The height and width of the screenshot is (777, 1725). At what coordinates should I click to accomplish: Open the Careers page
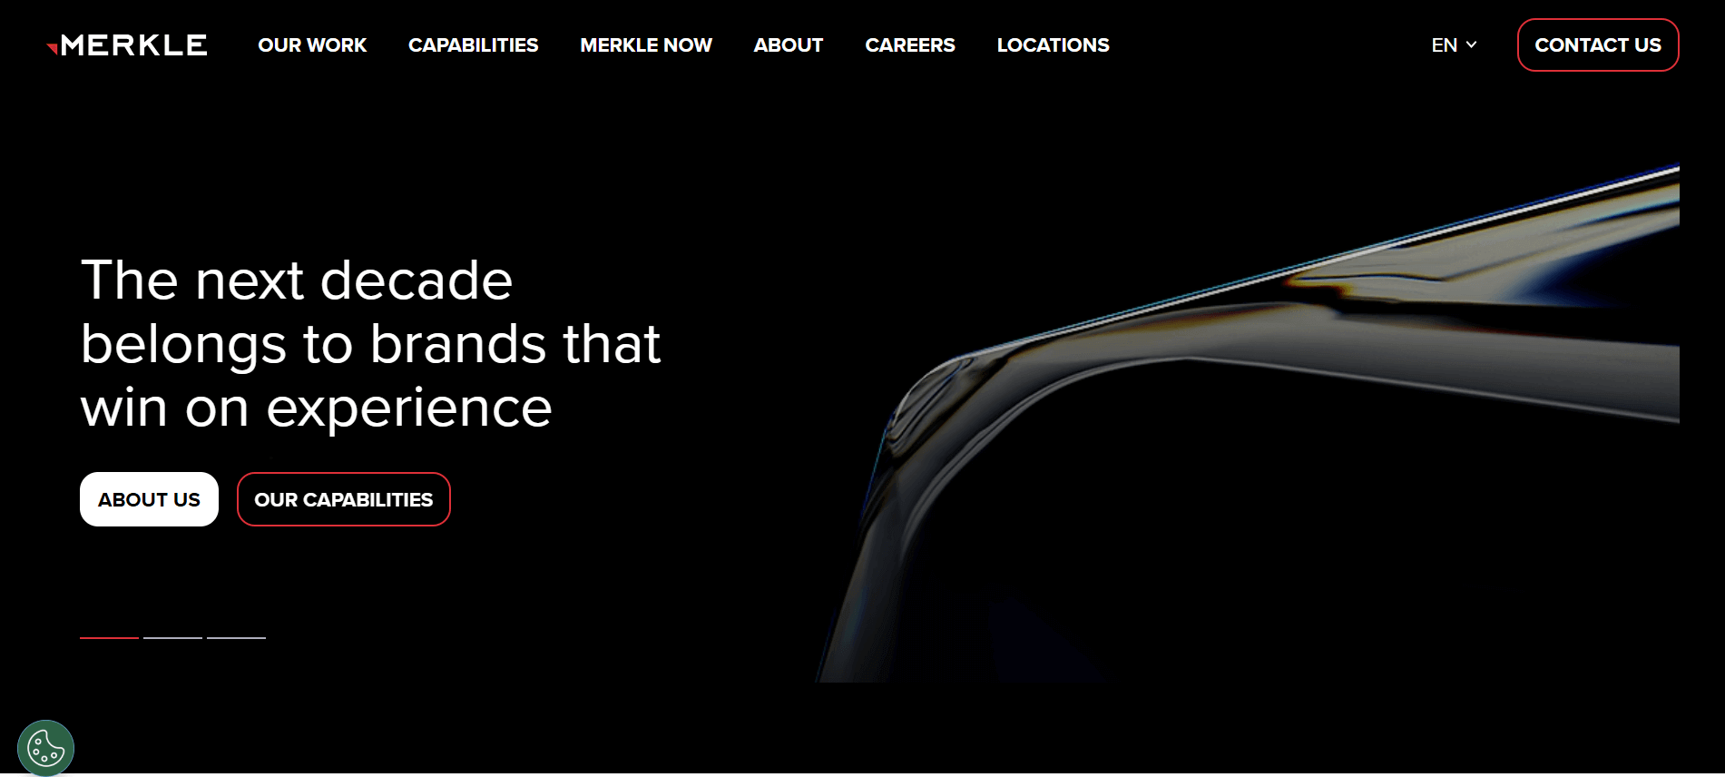(x=910, y=45)
